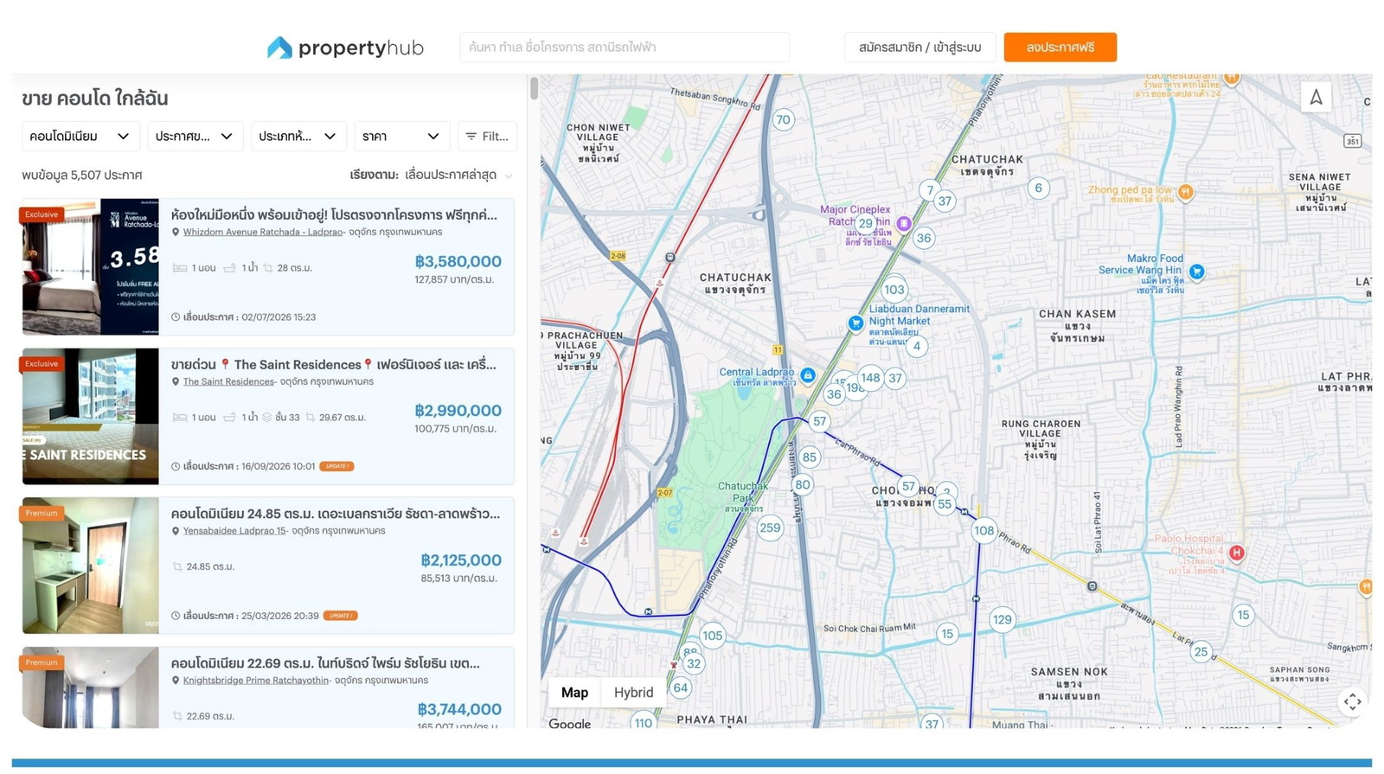
Task: Open The Saint Residences project link
Action: 228,381
